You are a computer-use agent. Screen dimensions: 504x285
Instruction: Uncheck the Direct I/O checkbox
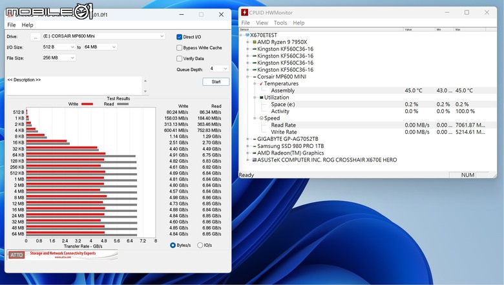(180, 37)
